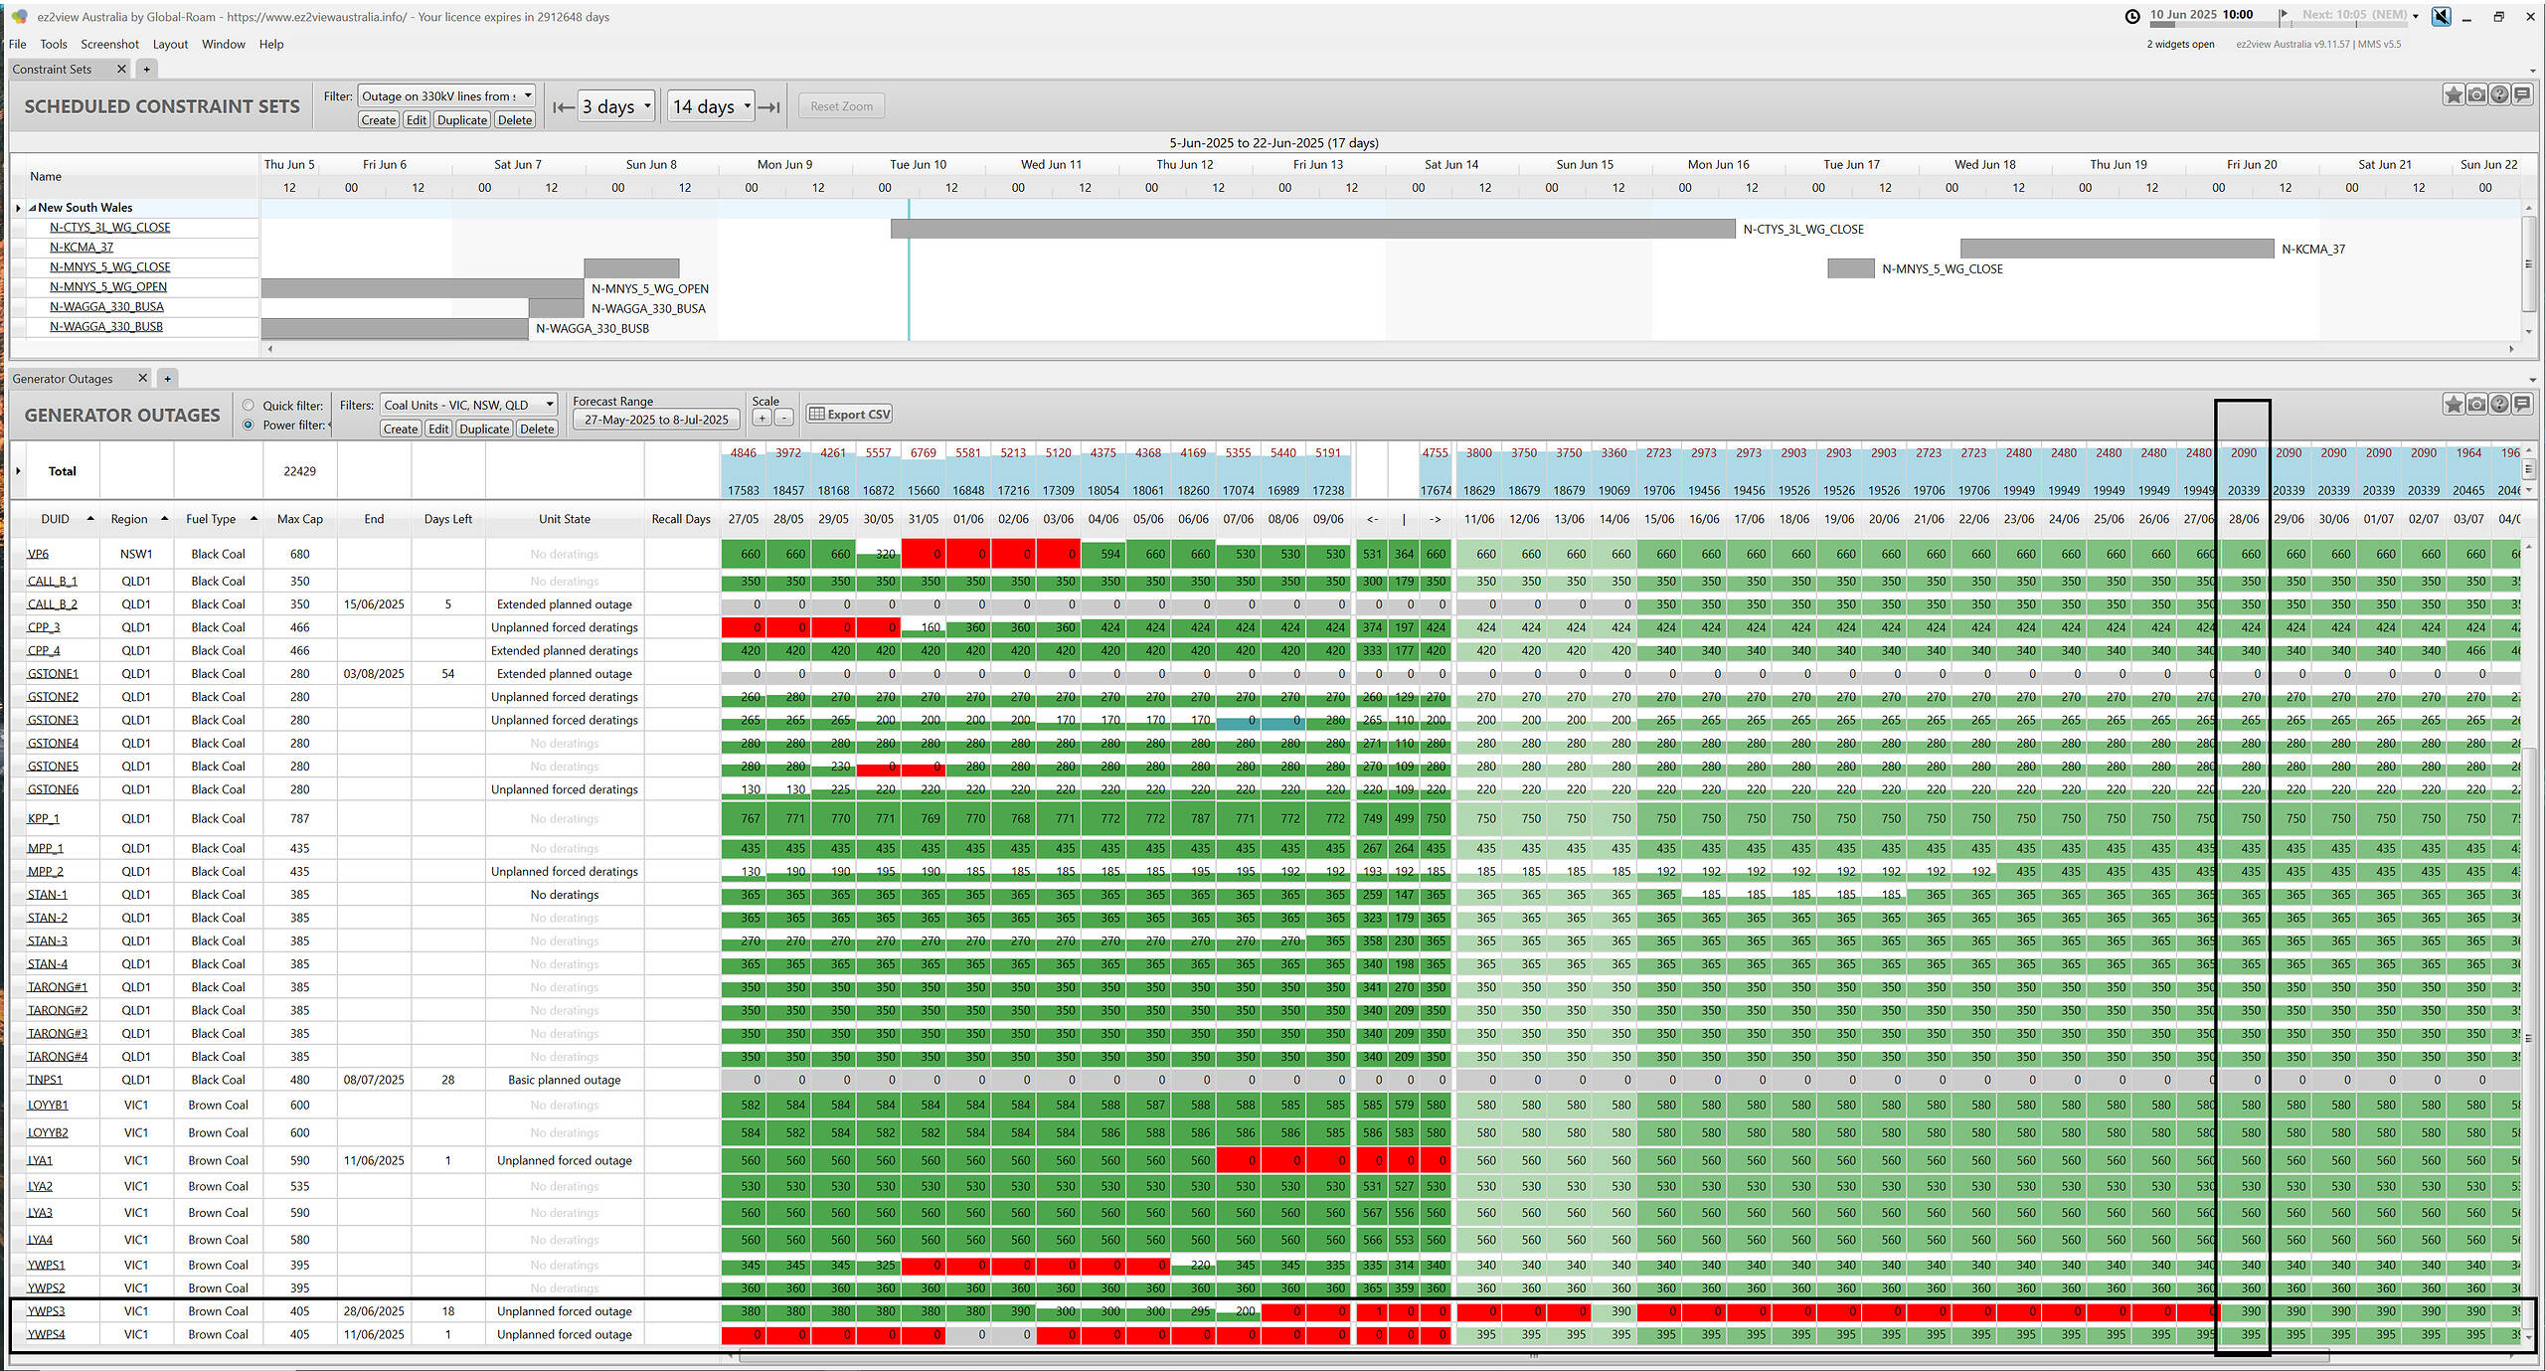This screenshot has height=1371, width=2545.
Task: Decrease scale with minus button
Action: pos(783,418)
